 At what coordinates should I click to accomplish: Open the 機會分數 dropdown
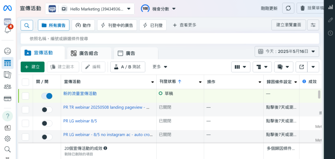[159, 9]
